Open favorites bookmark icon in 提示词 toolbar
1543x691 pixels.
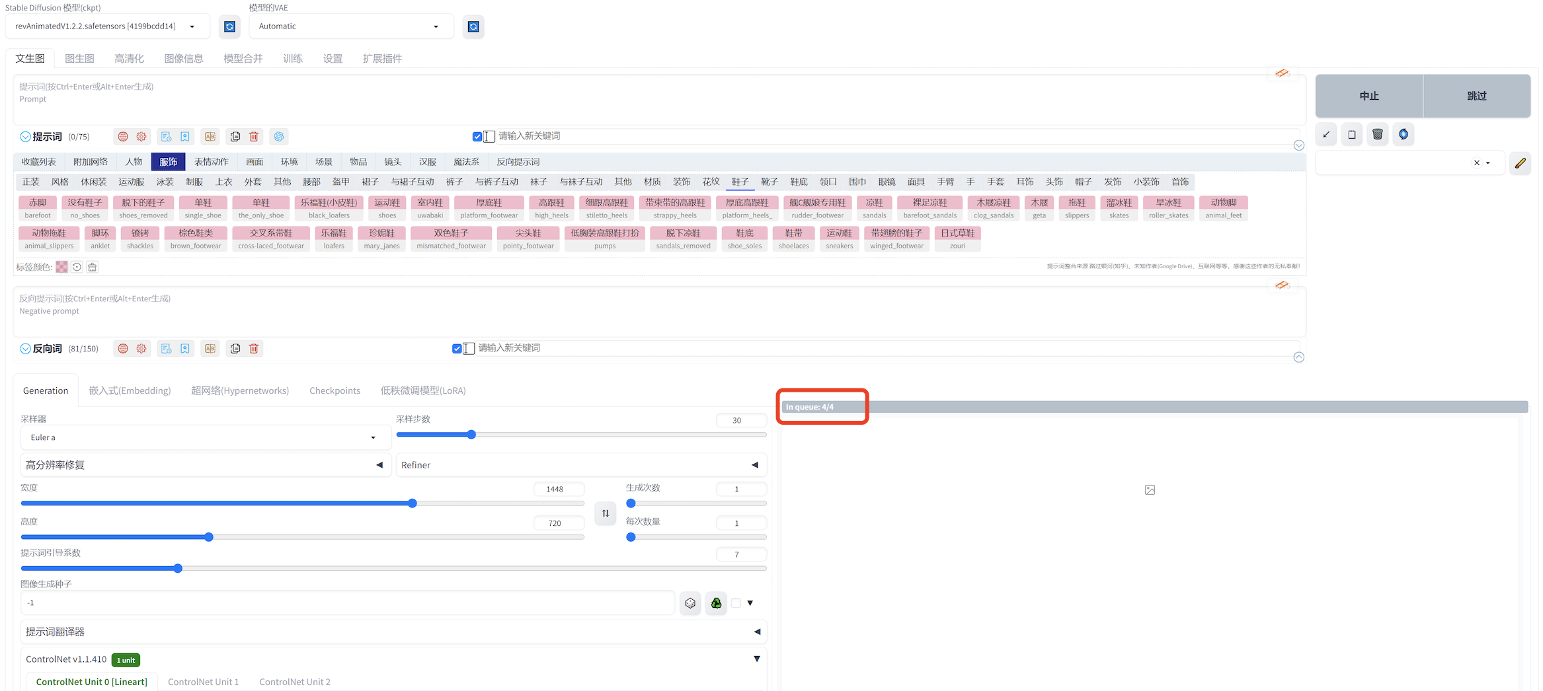pos(185,137)
